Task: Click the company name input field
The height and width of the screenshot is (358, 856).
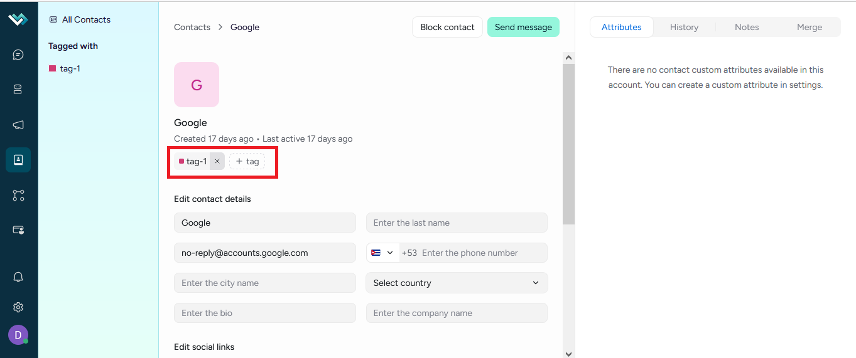Action: [x=457, y=313]
